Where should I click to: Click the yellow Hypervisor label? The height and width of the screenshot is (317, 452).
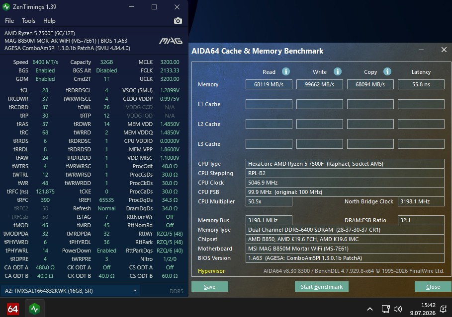point(211,271)
